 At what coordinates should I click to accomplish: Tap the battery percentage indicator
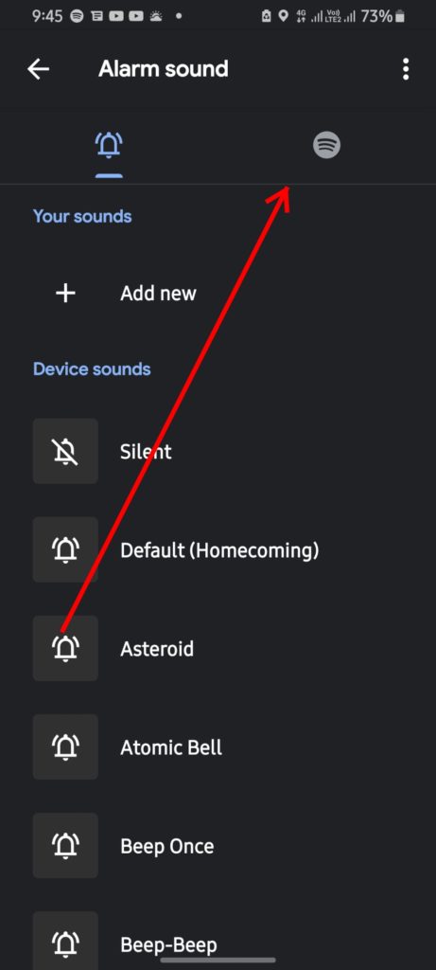(376, 16)
